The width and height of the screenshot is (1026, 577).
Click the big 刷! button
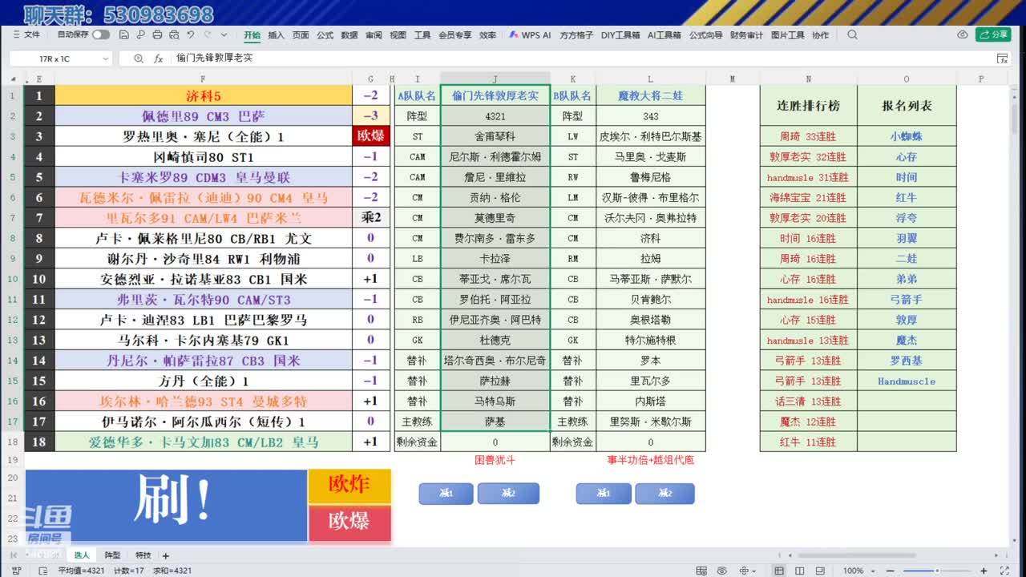point(167,505)
